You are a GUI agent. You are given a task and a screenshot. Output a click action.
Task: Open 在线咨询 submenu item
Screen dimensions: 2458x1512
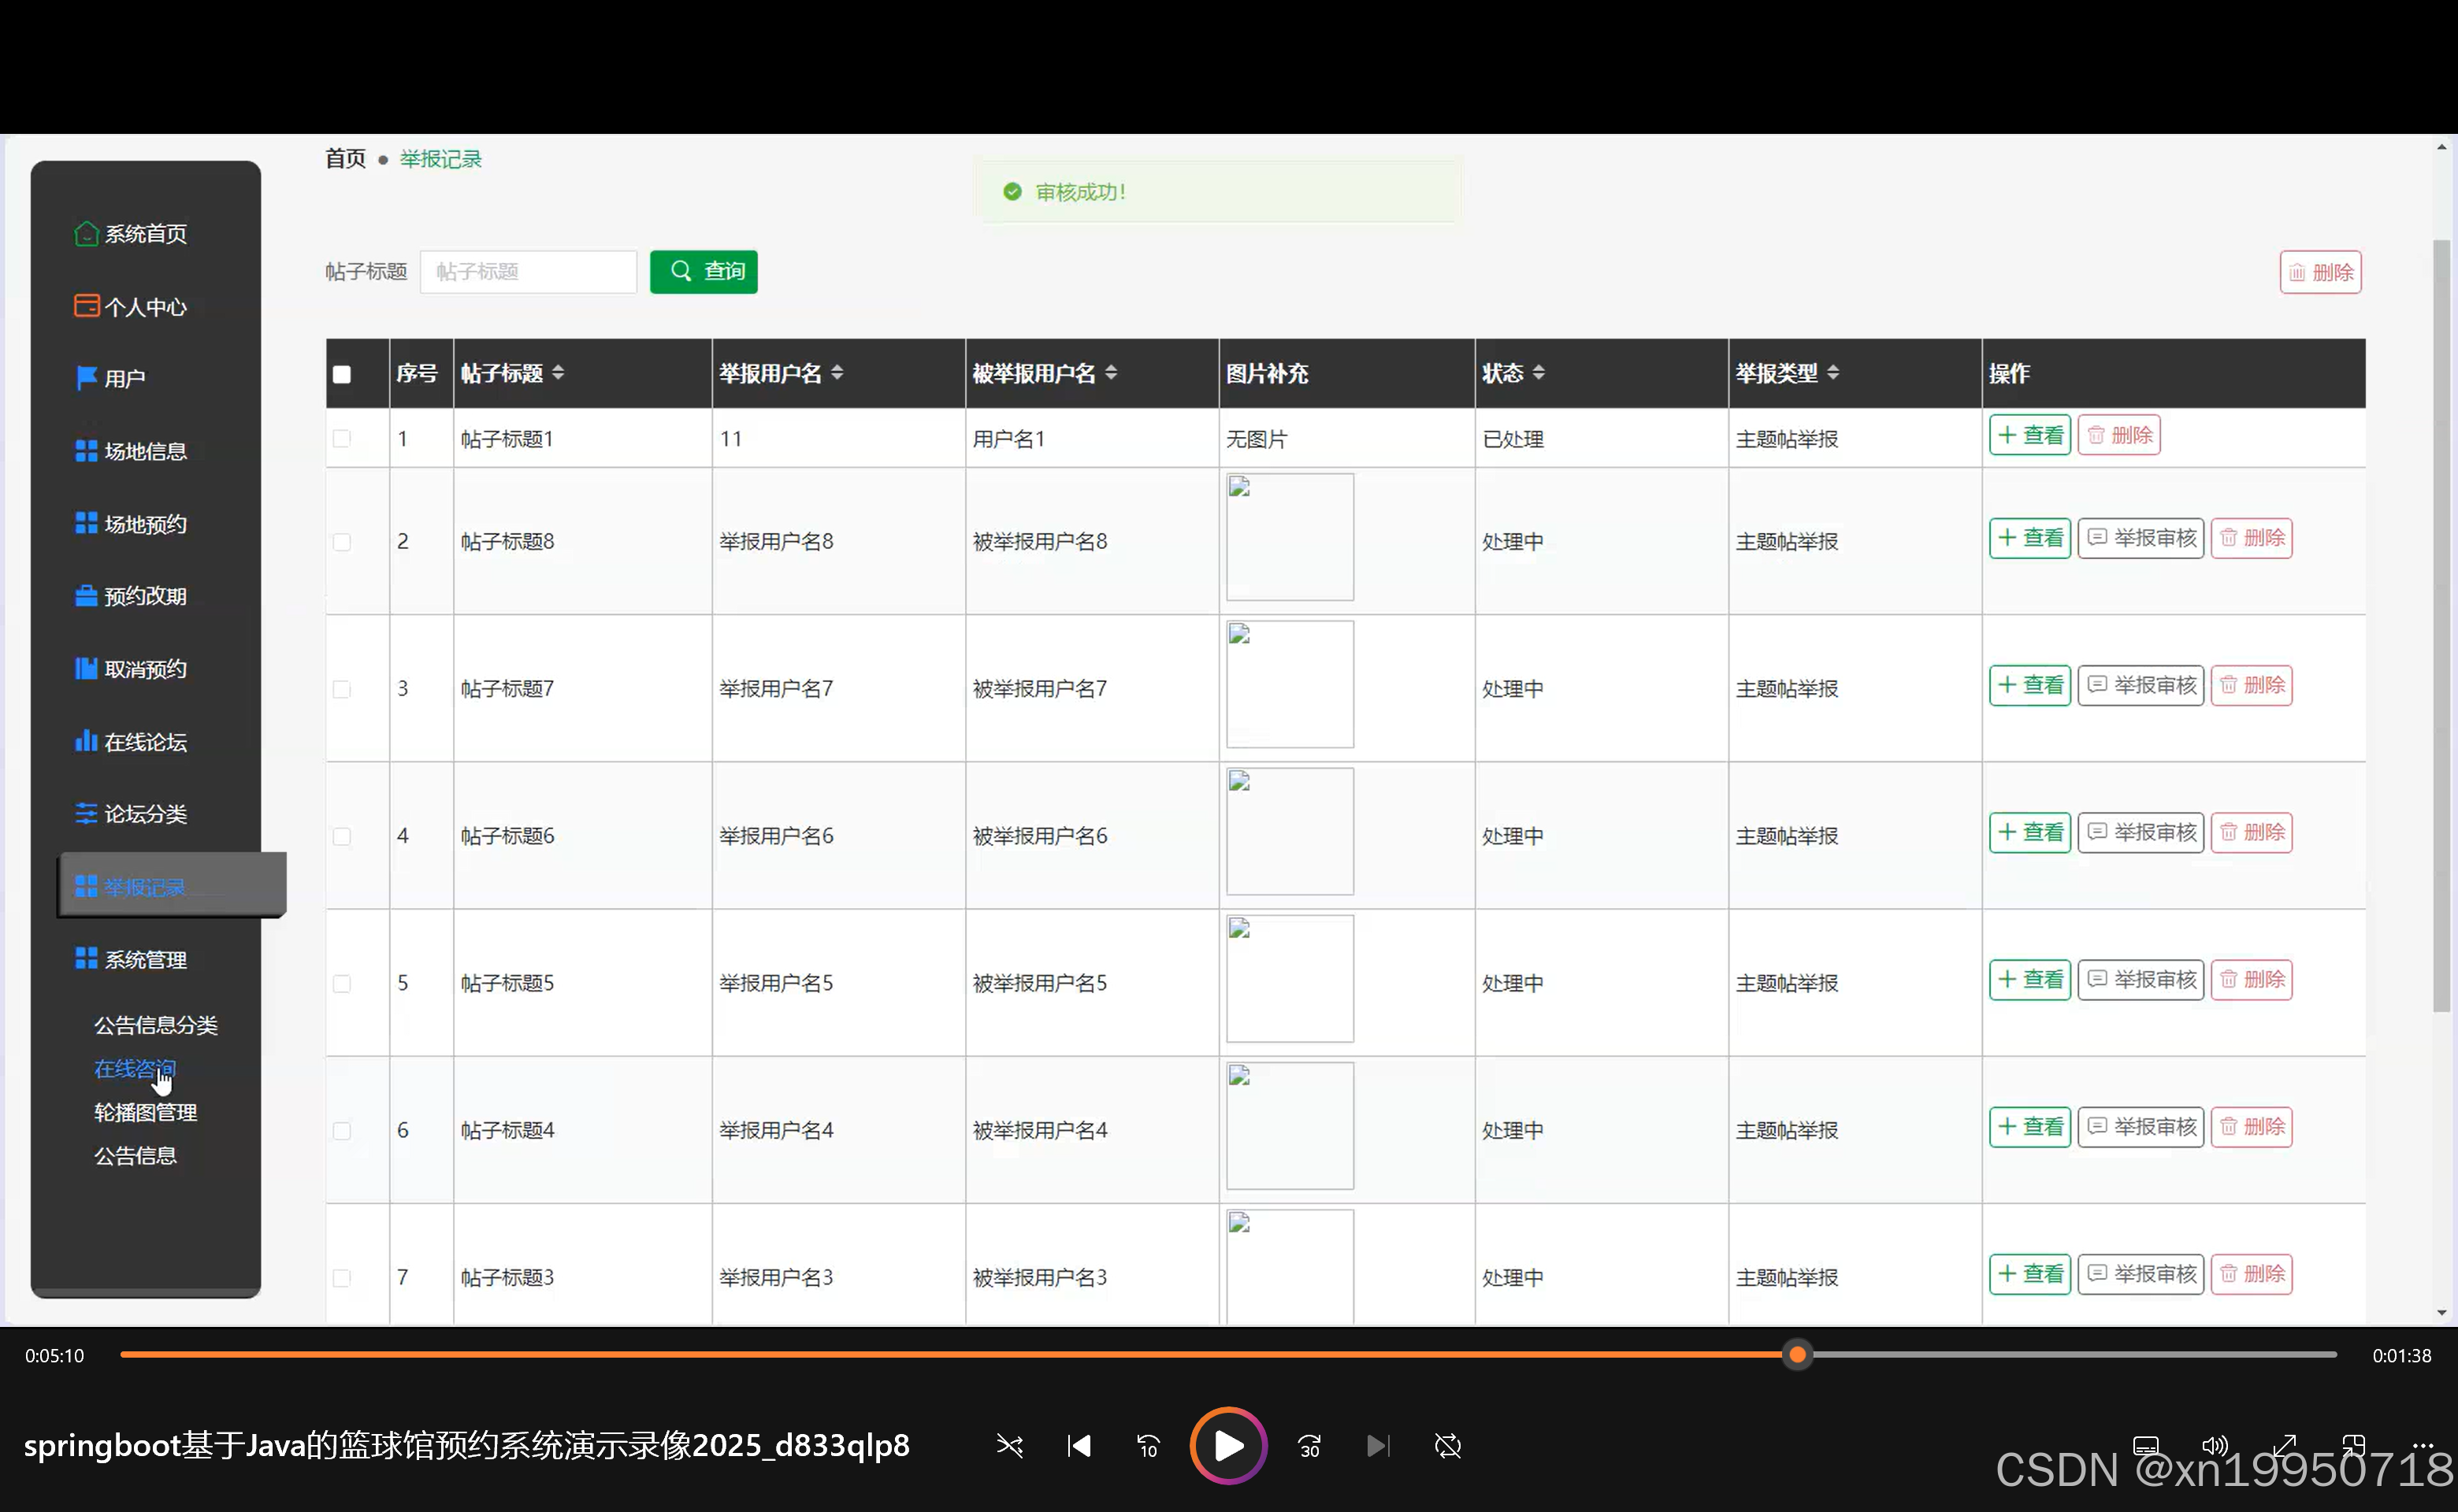pos(135,1069)
